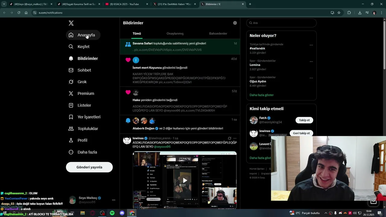Viewport: 386px width, 217px height.
Task: Open tab search dropdown arrow
Action: point(4,4)
